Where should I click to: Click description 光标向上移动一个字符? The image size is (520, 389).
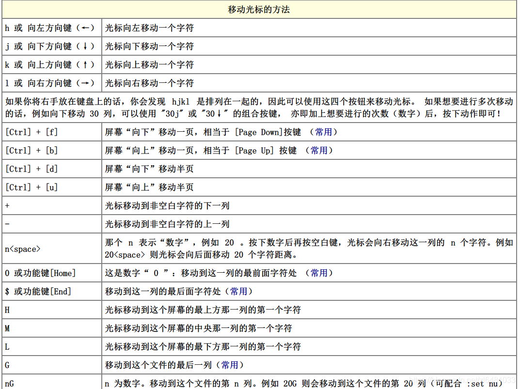coord(149,64)
